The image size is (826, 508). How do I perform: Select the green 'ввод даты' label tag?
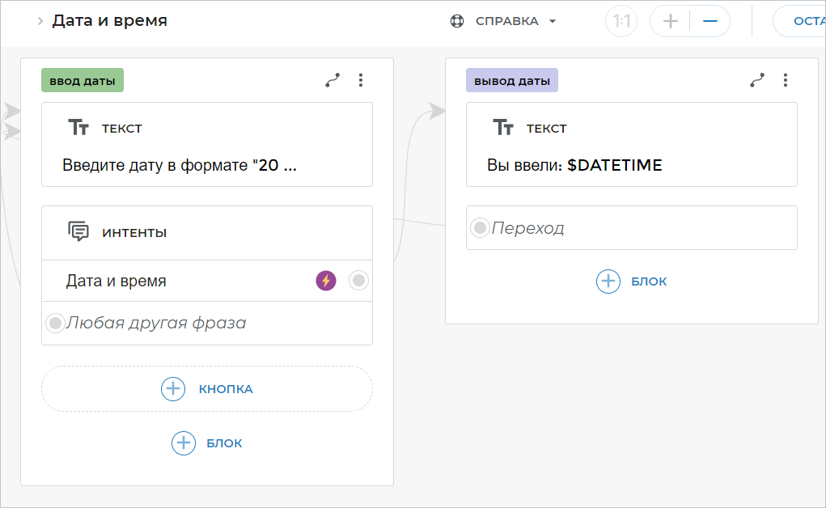(83, 81)
